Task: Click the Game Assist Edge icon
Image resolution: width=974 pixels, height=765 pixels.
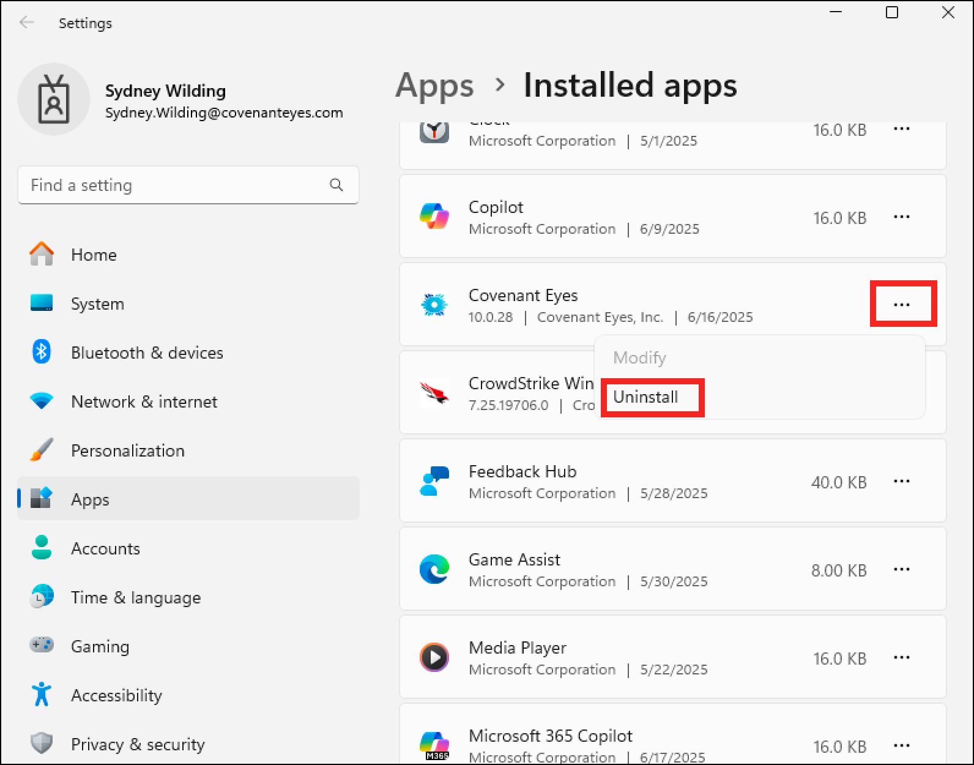Action: [x=434, y=569]
